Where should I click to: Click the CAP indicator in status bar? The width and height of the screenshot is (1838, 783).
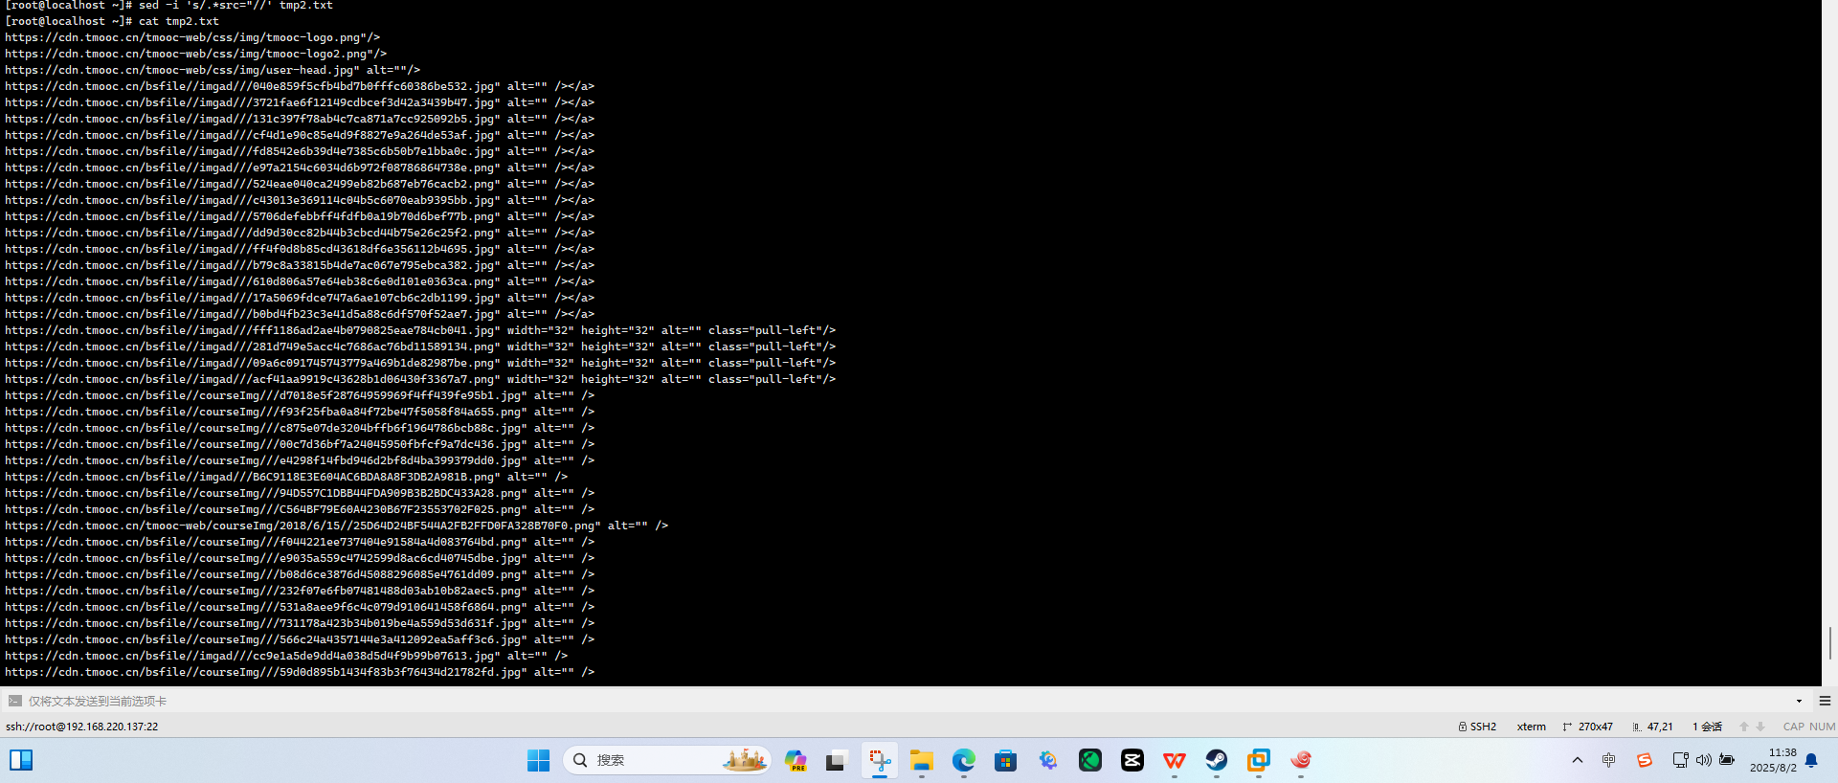(1793, 727)
